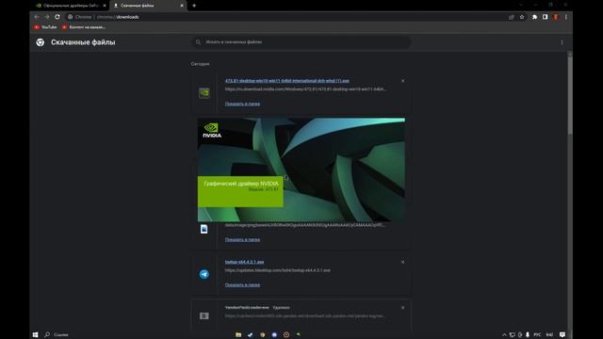Open the telegram.org tsetup download URL
This screenshot has width=603, height=339.
coord(278,270)
